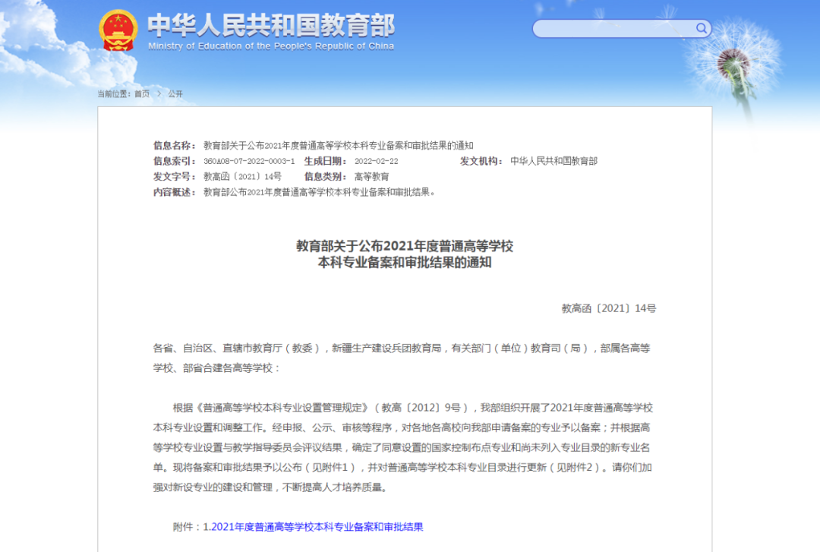The width and height of the screenshot is (820, 552).
Task: Open the 首页 breadcrumb link
Action: tap(141, 93)
